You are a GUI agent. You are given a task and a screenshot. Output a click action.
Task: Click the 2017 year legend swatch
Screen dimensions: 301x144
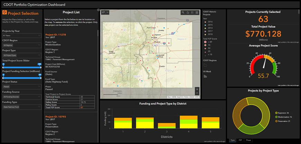tap(205, 31)
